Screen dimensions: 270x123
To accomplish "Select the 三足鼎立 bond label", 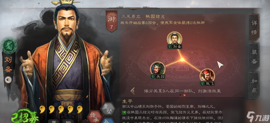I will 131,16.
